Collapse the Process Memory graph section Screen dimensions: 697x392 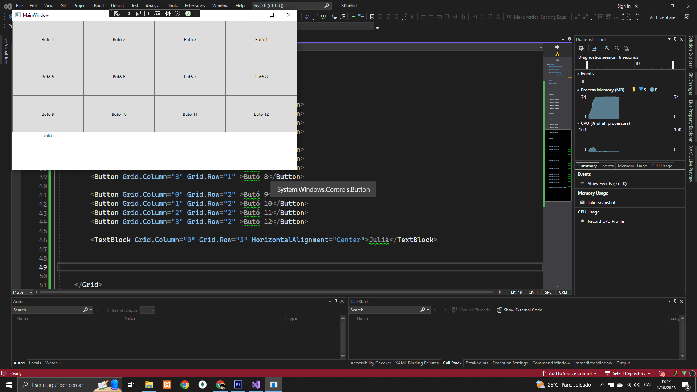point(578,90)
